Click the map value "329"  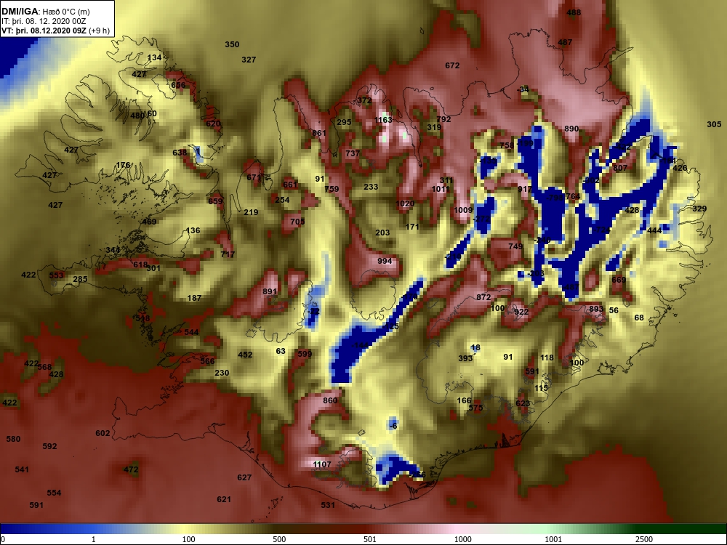[699, 209]
